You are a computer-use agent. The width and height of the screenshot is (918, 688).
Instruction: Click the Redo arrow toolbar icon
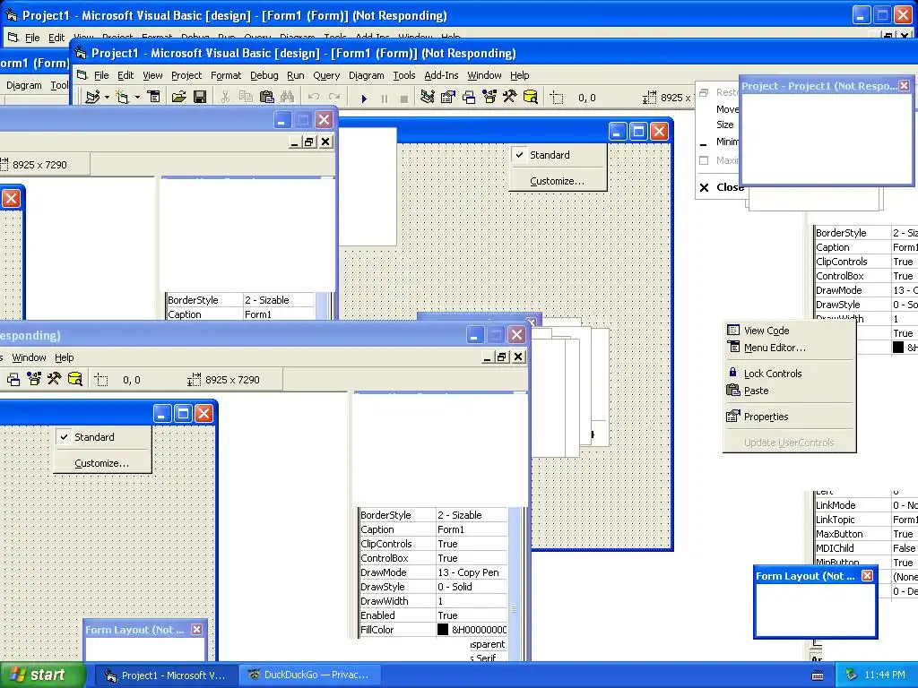(x=334, y=97)
